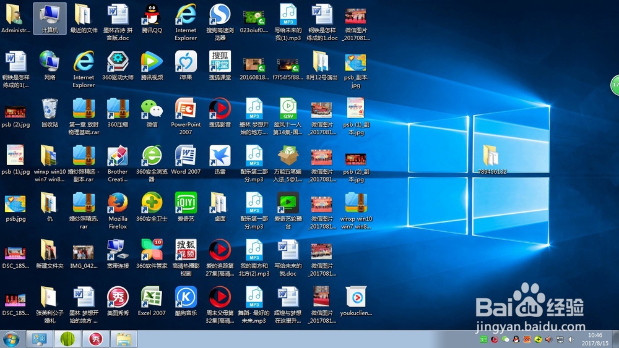The image size is (619, 348).
Task: Select the 789456132 folder
Action: pyautogui.click(x=492, y=159)
